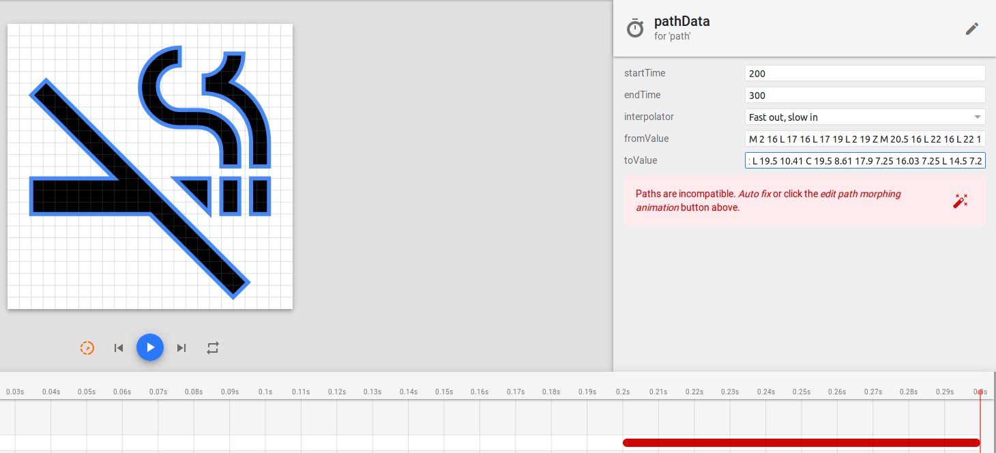Click the 0.1s mark on timeline ruler

pyautogui.click(x=265, y=392)
